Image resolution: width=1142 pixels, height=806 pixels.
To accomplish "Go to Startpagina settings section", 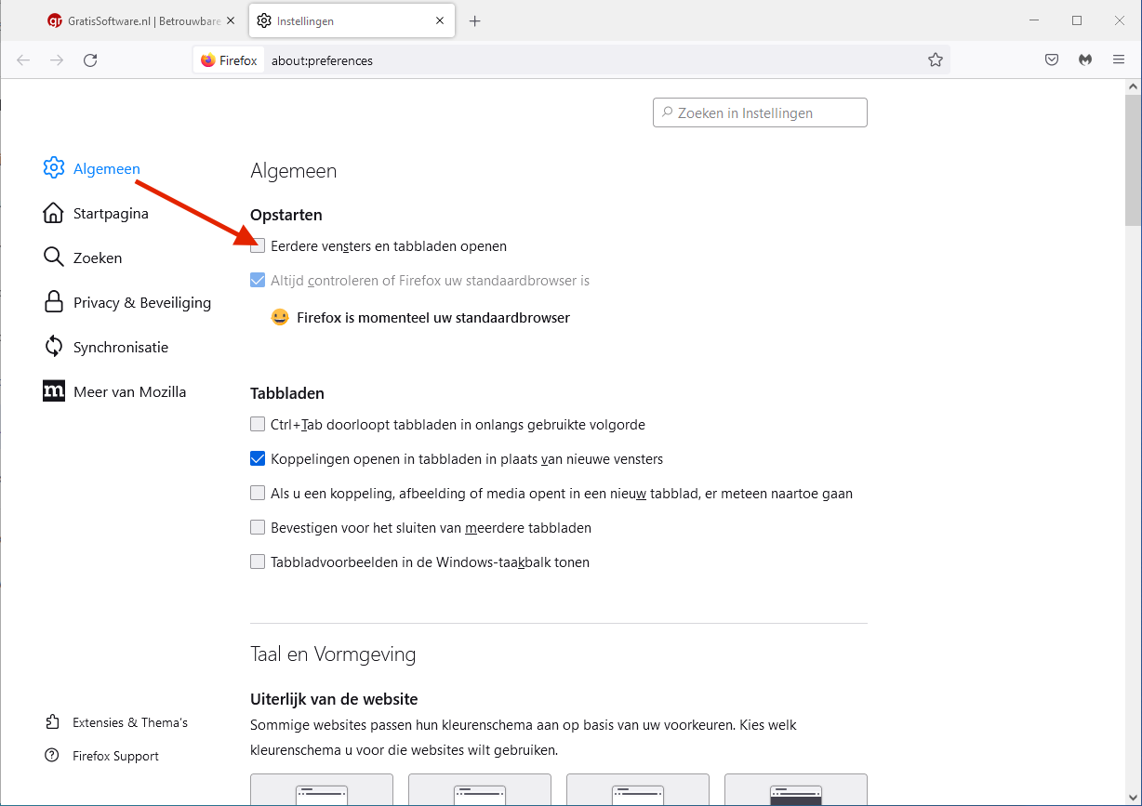I will pyautogui.click(x=111, y=214).
